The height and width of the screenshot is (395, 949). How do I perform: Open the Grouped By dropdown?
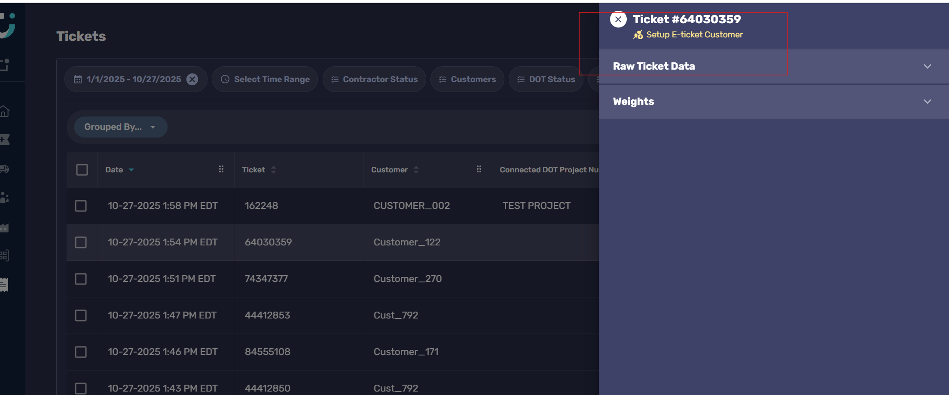coord(120,127)
